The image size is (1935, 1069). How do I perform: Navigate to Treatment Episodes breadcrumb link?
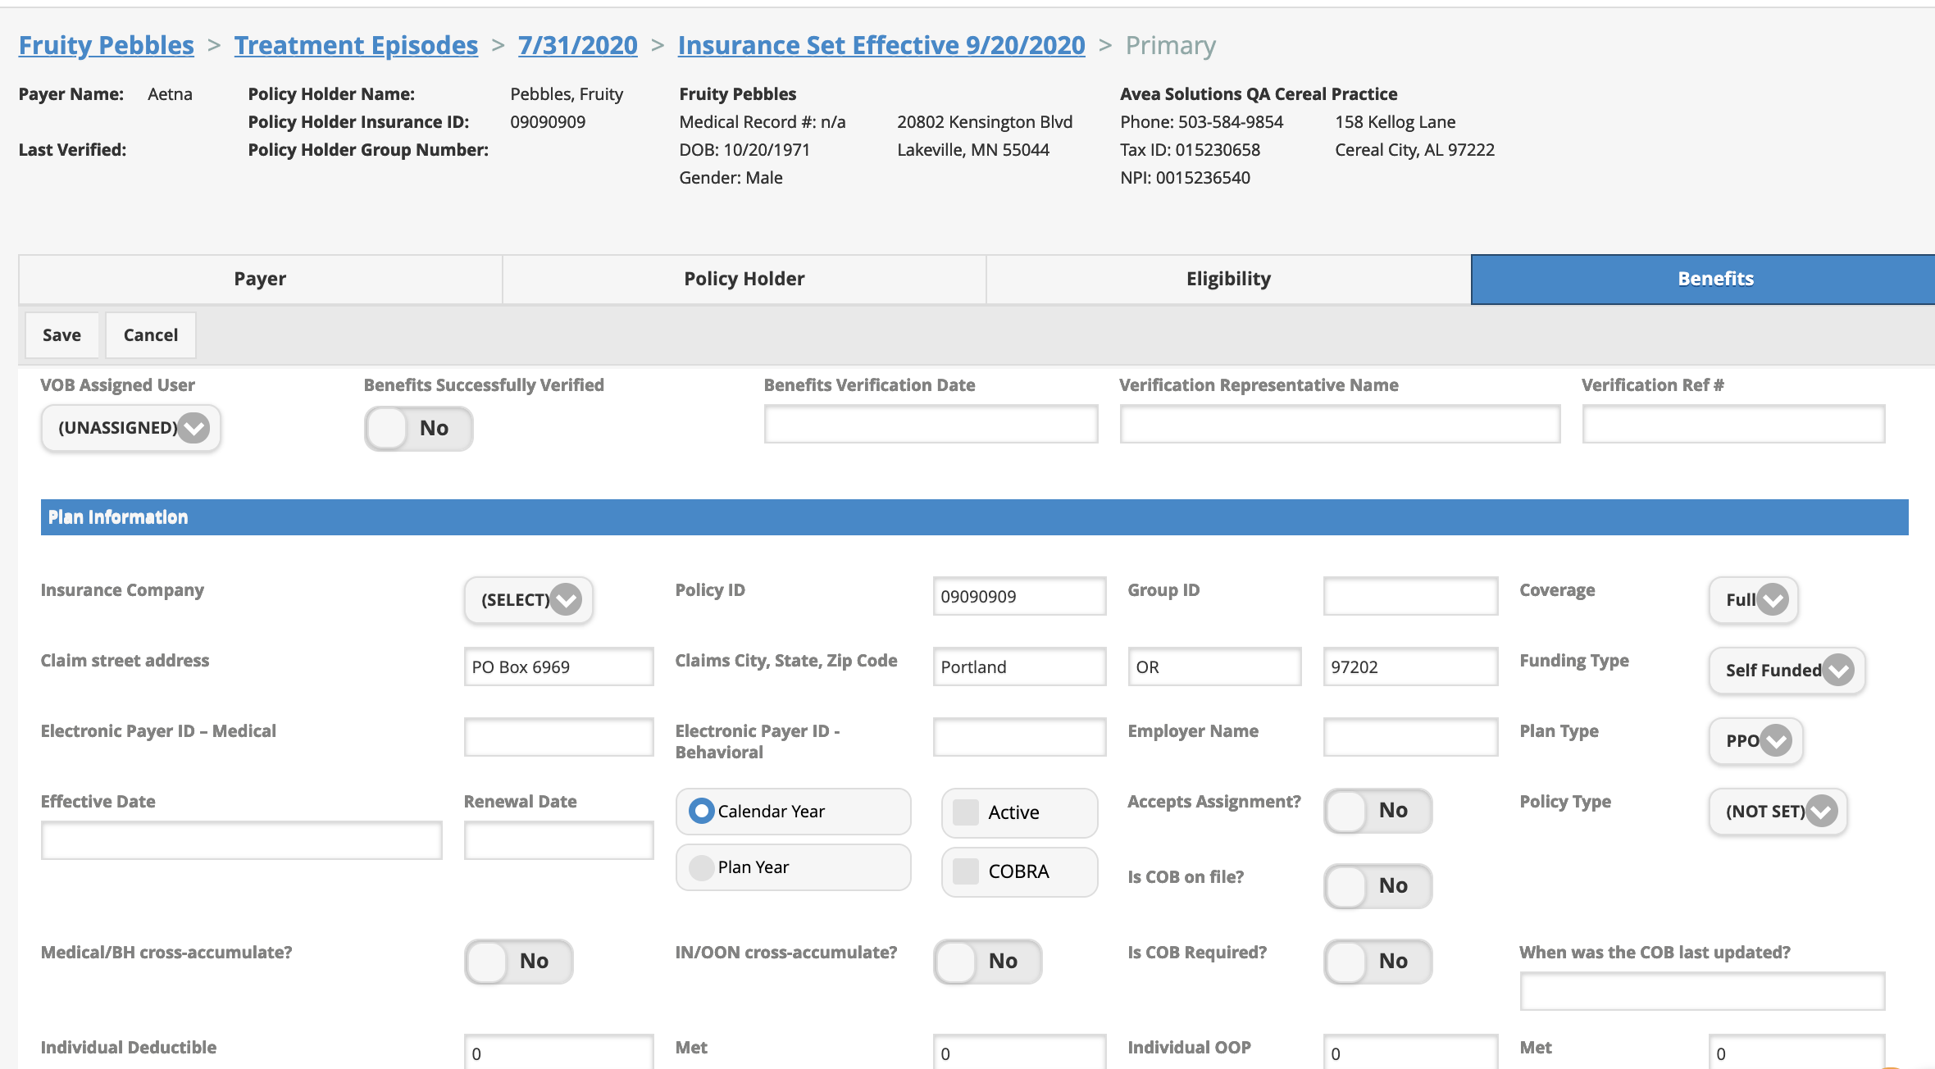(x=355, y=45)
